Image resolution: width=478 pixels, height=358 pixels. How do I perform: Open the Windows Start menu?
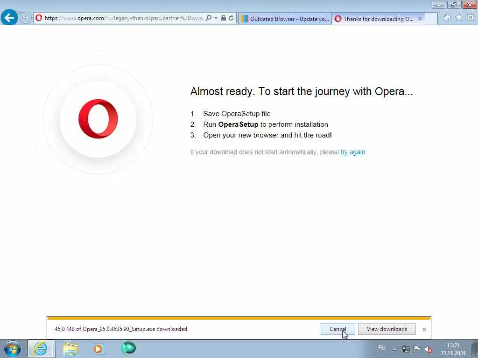[12, 349]
